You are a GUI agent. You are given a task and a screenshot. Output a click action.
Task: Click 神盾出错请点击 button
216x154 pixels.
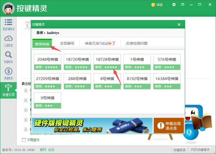[x=169, y=125]
